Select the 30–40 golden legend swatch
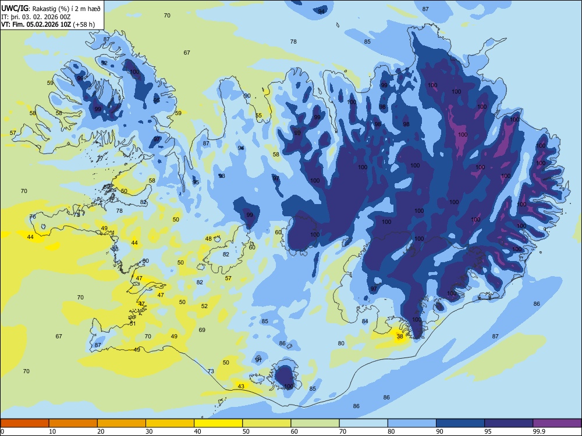Image resolution: width=582 pixels, height=436 pixels. pyautogui.click(x=170, y=423)
